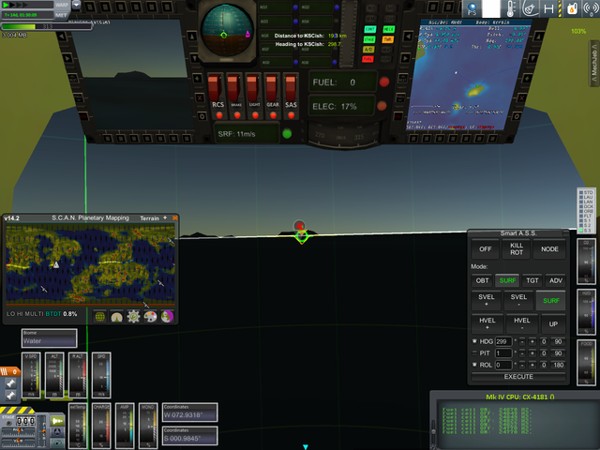Close the S.C.A.N. Planetary Mapping window
The image size is (600, 450).
pos(175,217)
